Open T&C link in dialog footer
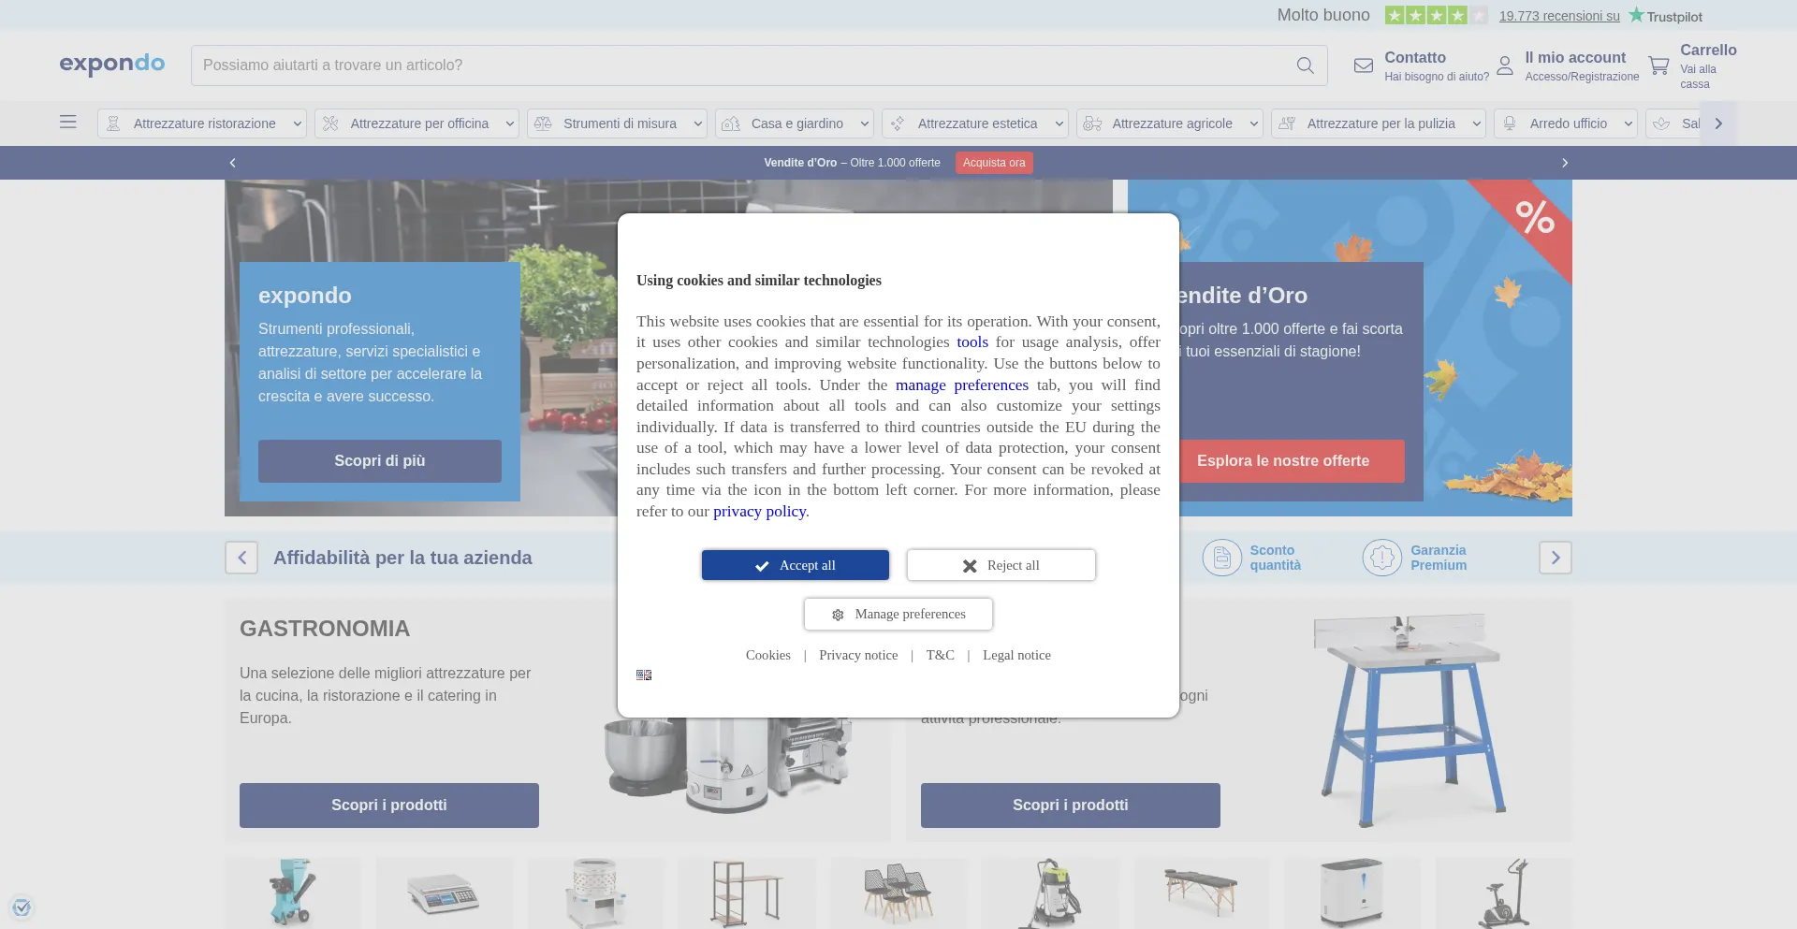 pyautogui.click(x=941, y=655)
